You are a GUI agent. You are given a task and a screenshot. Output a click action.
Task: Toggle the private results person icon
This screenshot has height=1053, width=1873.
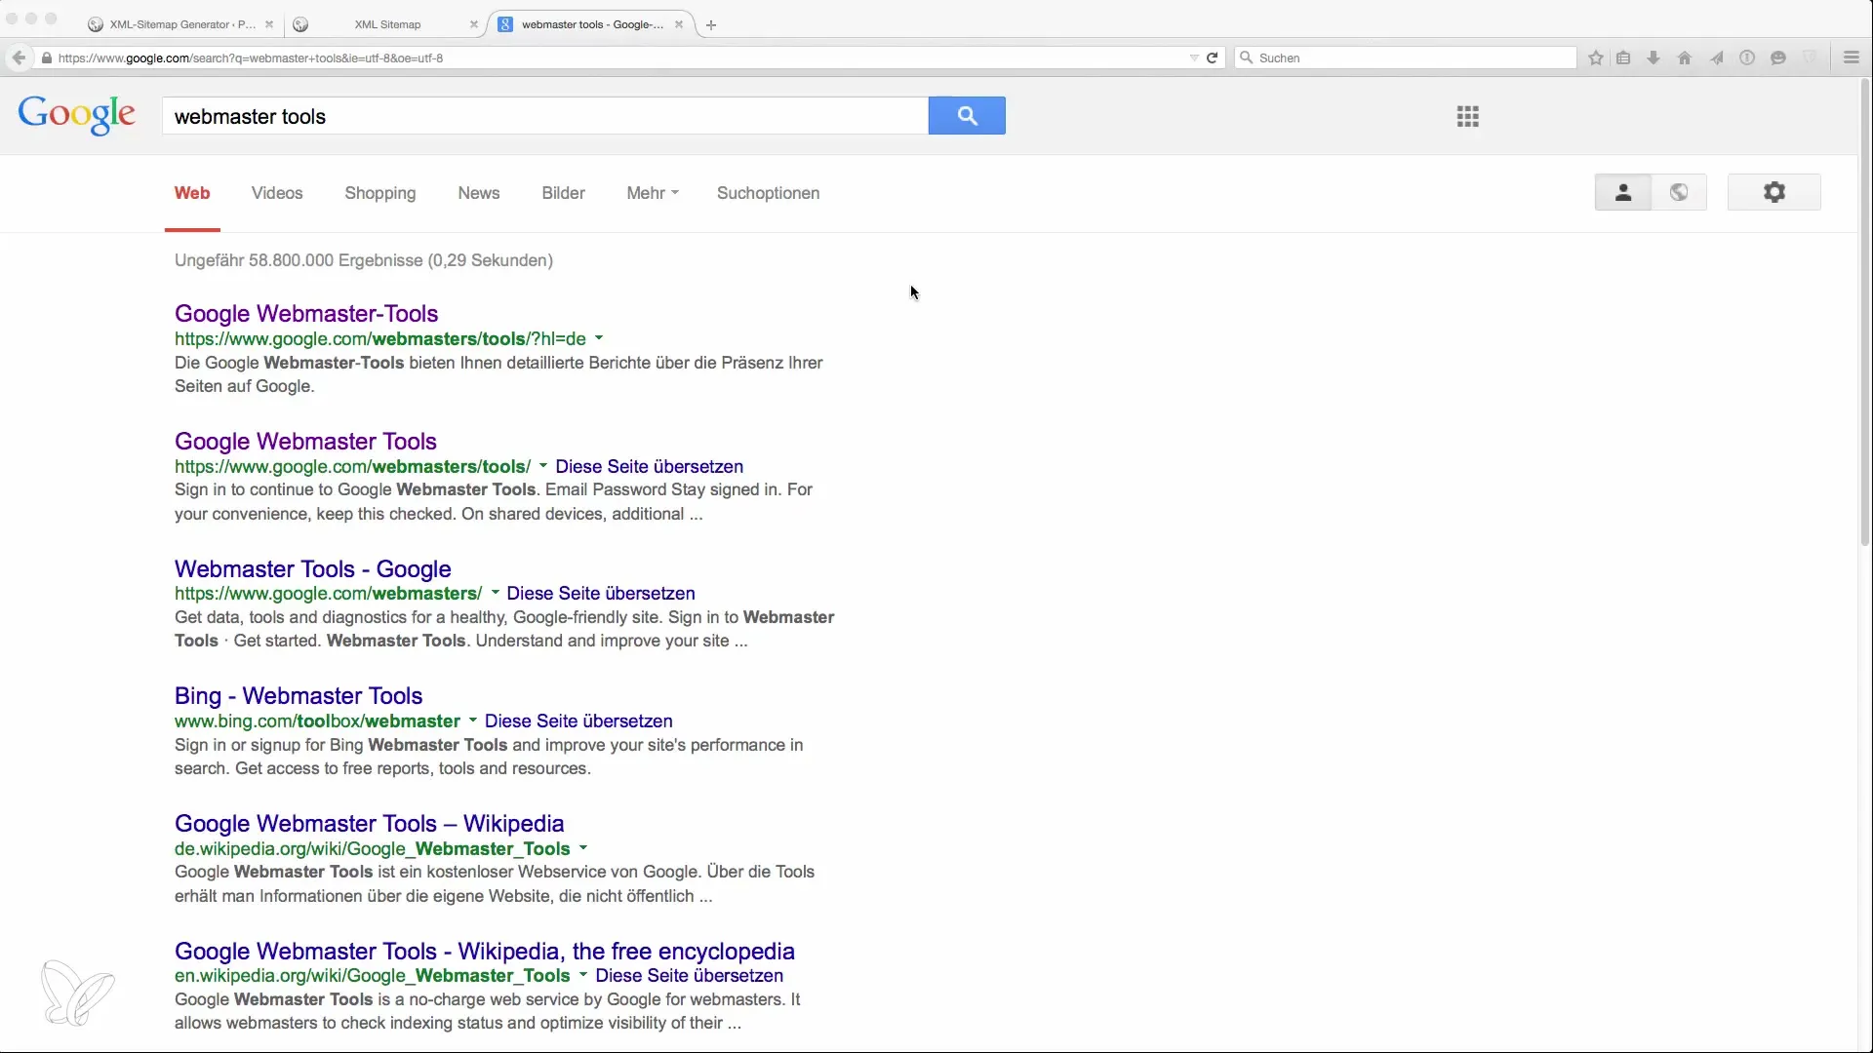tap(1623, 192)
